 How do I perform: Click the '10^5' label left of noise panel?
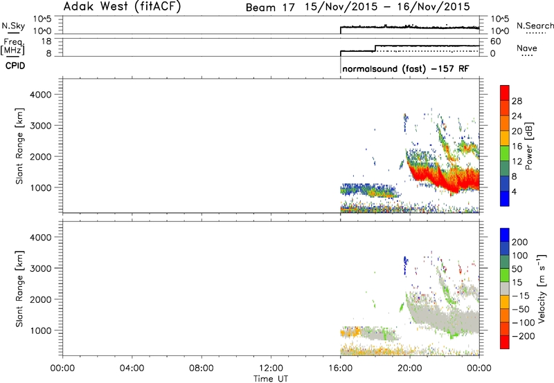tap(42, 19)
